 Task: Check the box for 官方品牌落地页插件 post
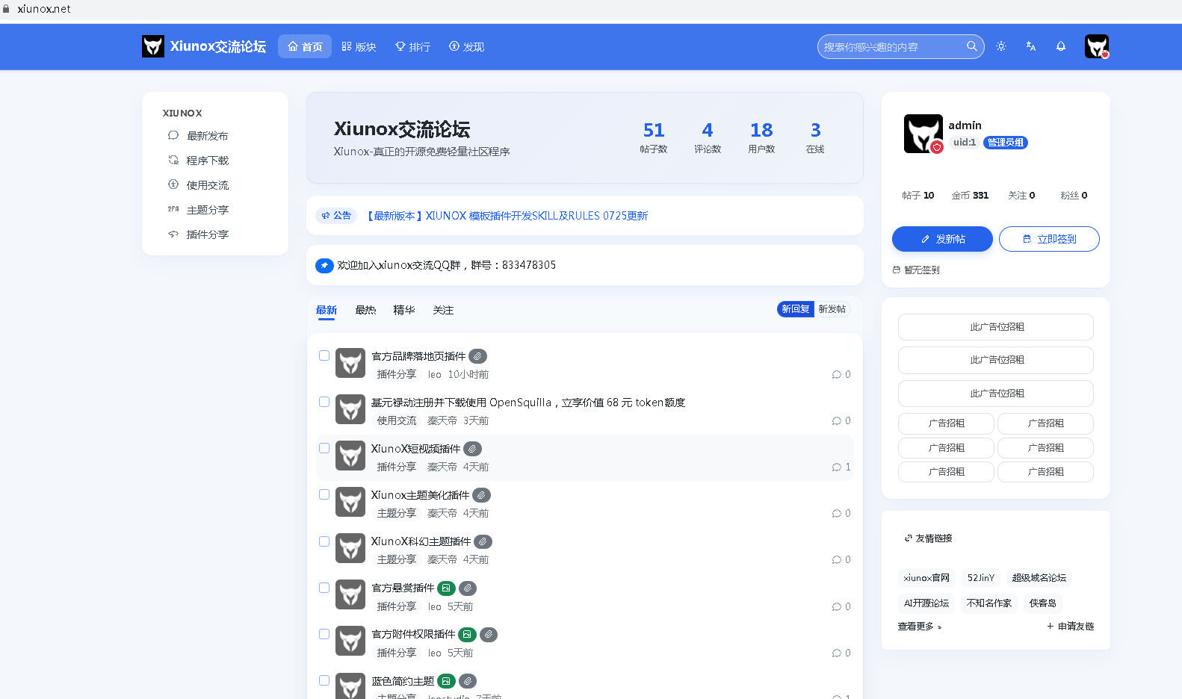coord(324,355)
